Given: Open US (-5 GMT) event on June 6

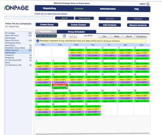Looking at the screenshot, I should (x=43, y=69).
